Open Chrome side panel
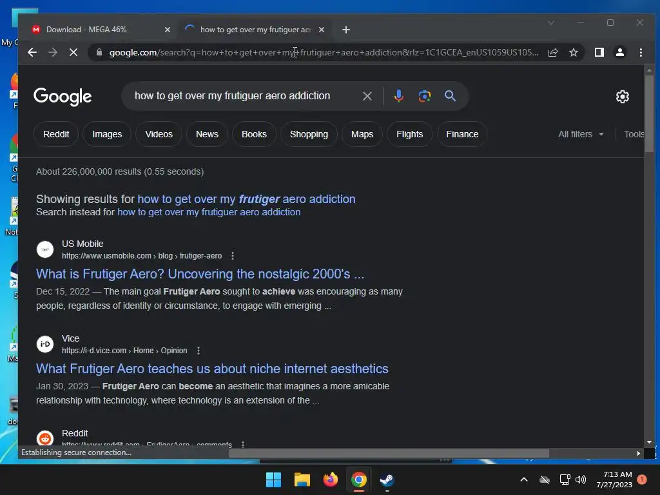The height and width of the screenshot is (495, 660). pyautogui.click(x=599, y=52)
